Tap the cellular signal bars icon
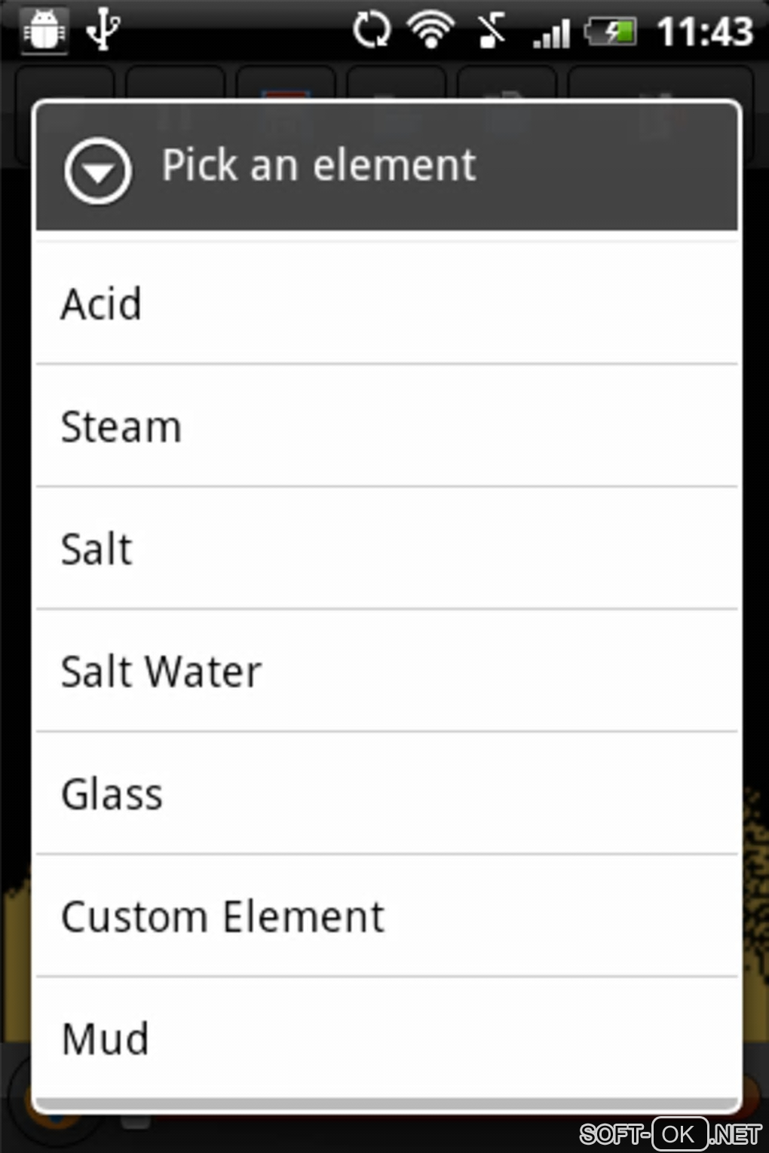Image resolution: width=769 pixels, height=1153 pixels. [x=551, y=33]
